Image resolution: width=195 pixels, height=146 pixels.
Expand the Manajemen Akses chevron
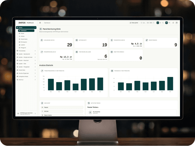tap(35, 76)
